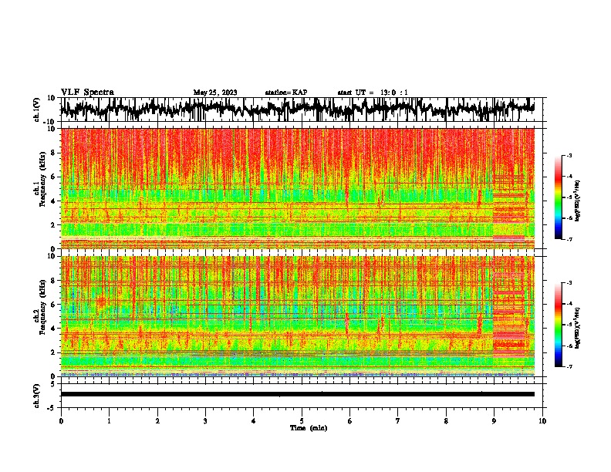Click the ch.1 color scale bar
This screenshot has height=472, width=611.
[x=558, y=197]
